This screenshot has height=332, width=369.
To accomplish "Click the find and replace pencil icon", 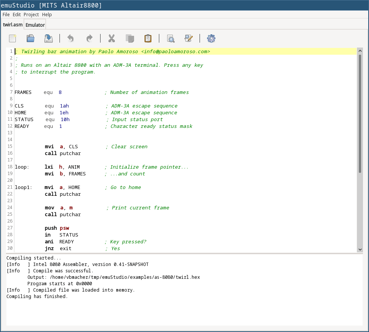I will (x=189, y=38).
